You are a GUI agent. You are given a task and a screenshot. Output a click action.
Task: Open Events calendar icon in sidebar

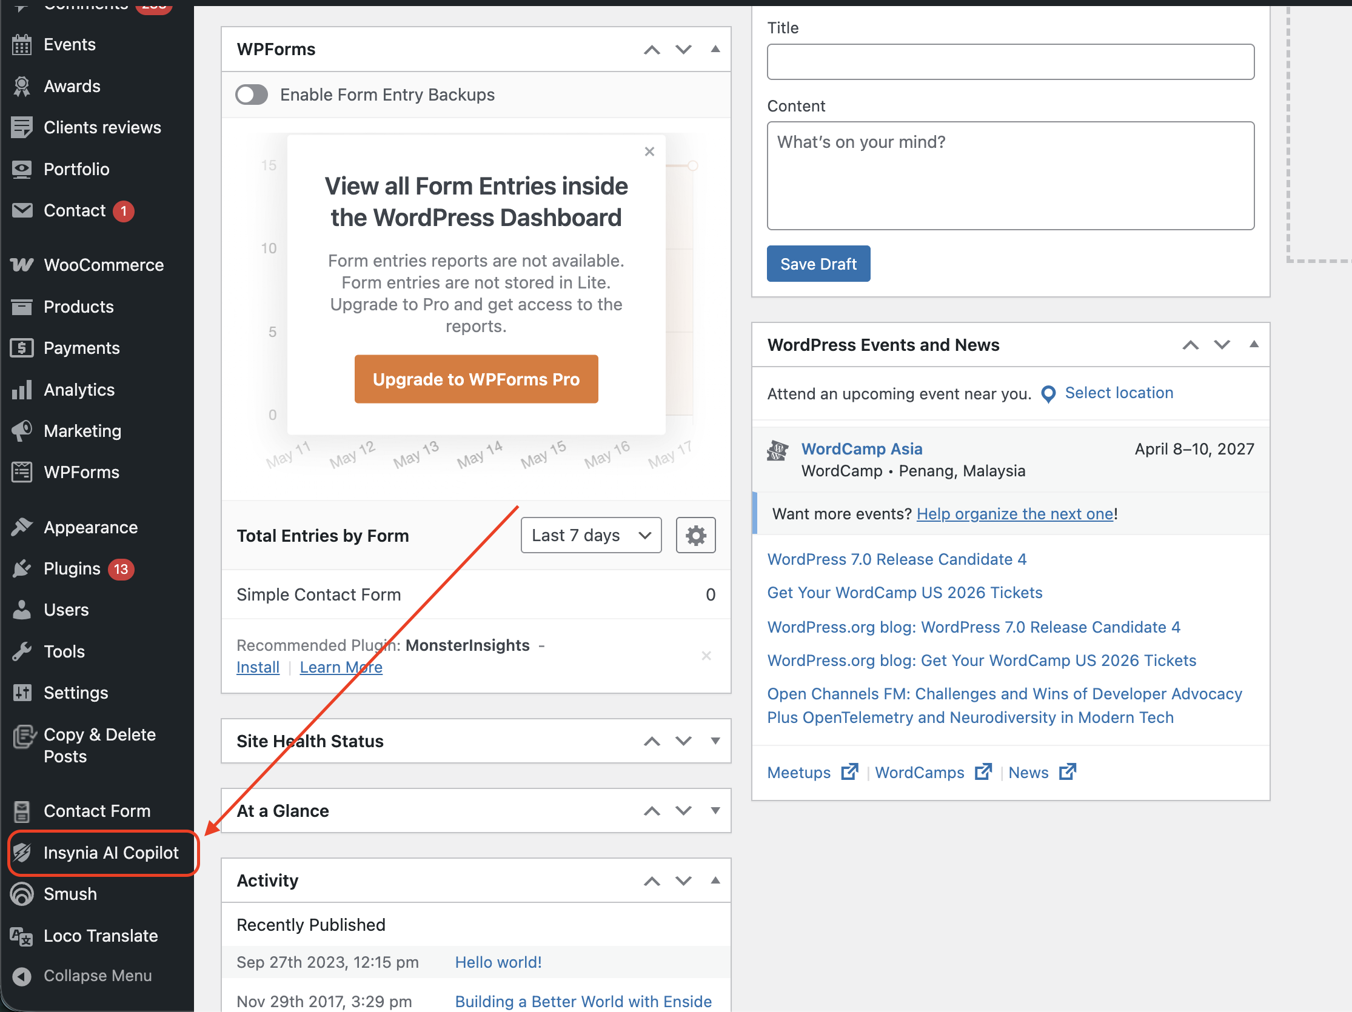(22, 45)
